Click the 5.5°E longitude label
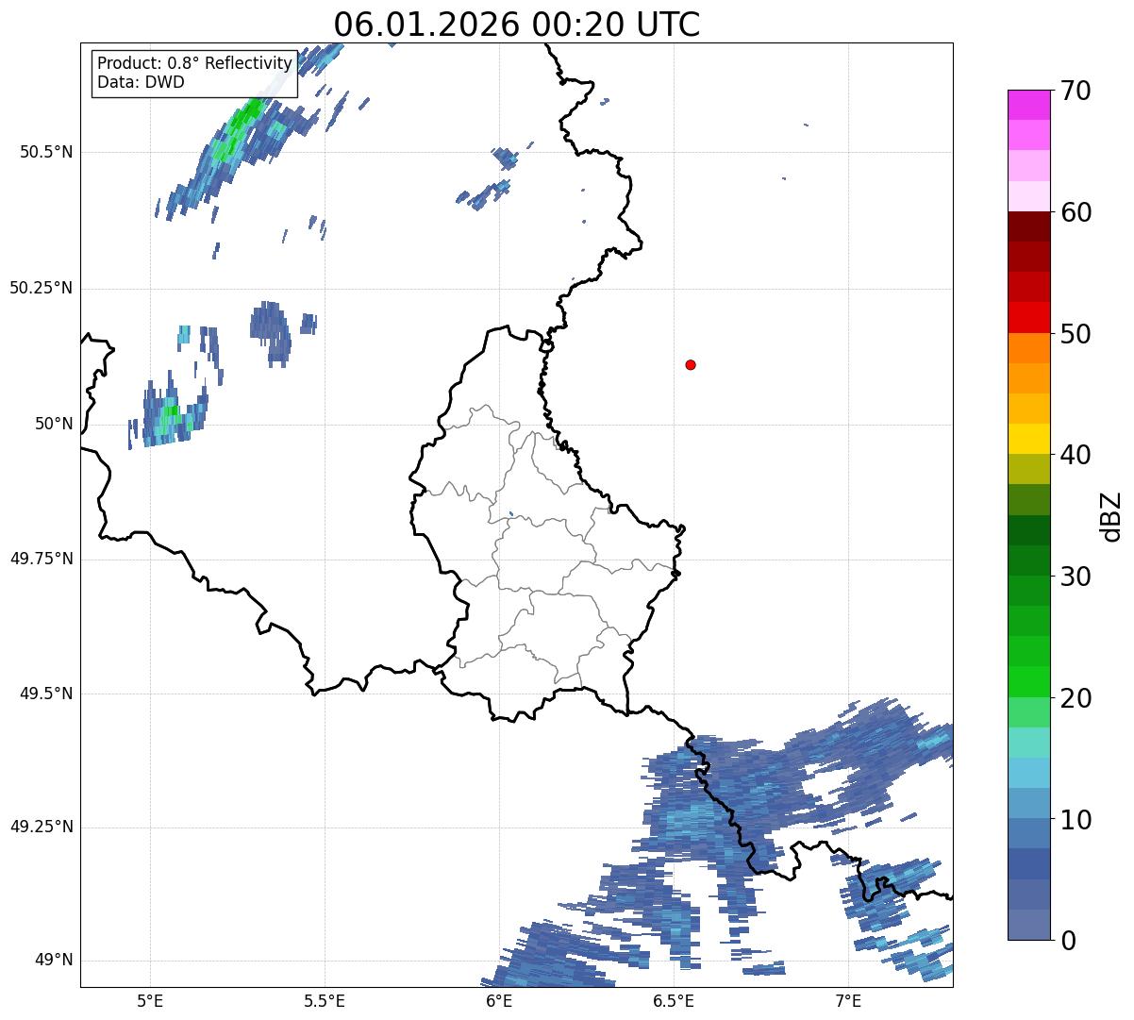The height and width of the screenshot is (1020, 1134). tap(325, 1001)
